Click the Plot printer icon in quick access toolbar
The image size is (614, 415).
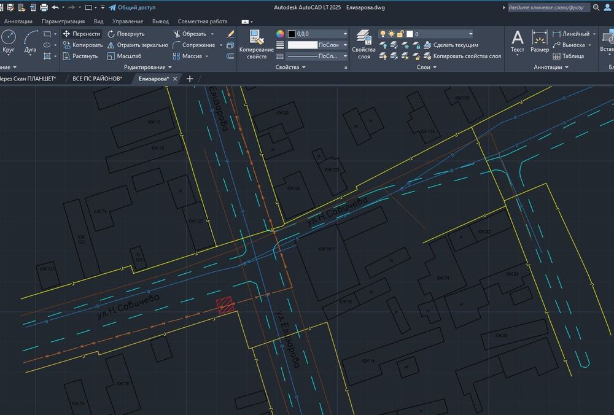point(44,7)
